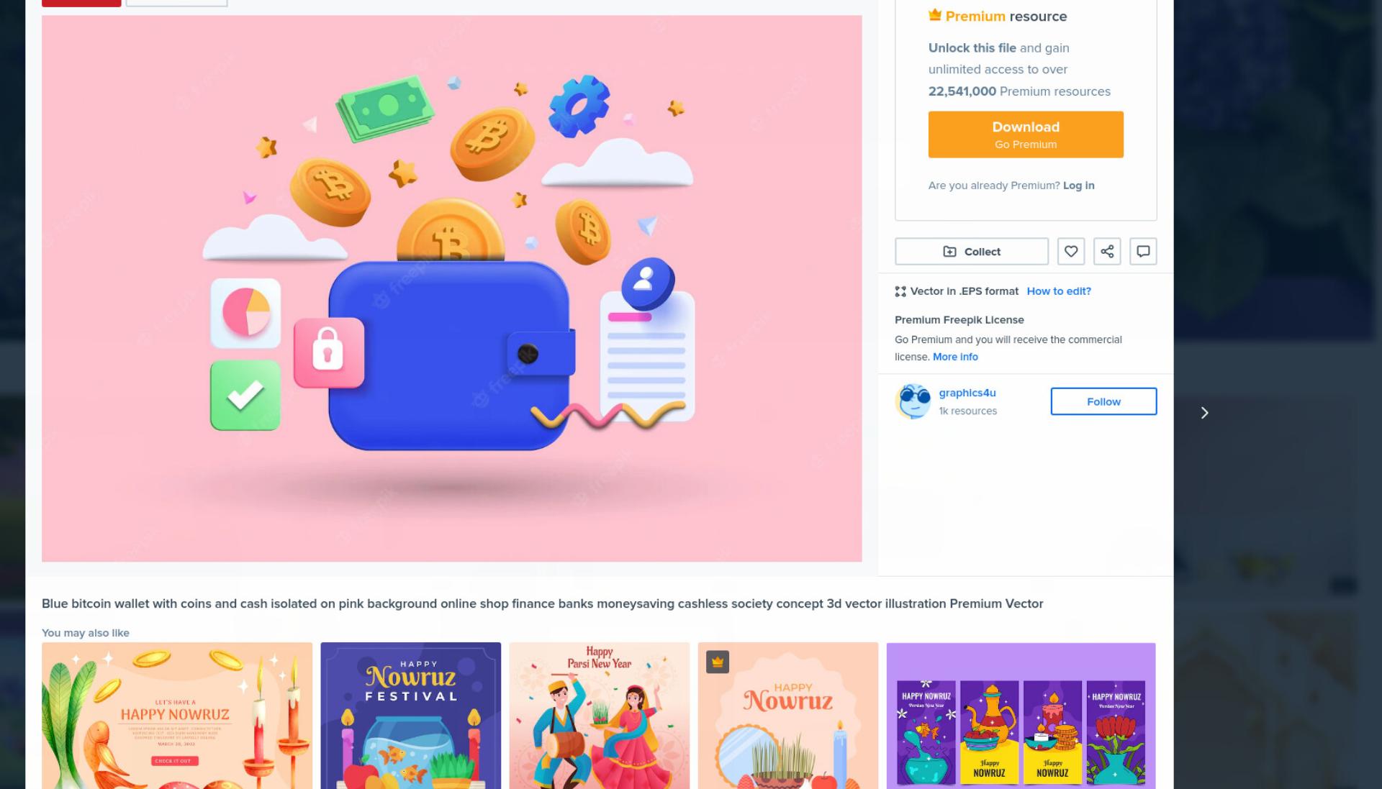The image size is (1382, 789).
Task: Click the vector format icon beside EPS
Action: click(900, 291)
